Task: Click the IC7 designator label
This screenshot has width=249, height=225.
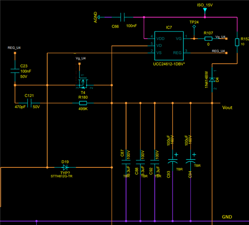Action: pos(169,27)
